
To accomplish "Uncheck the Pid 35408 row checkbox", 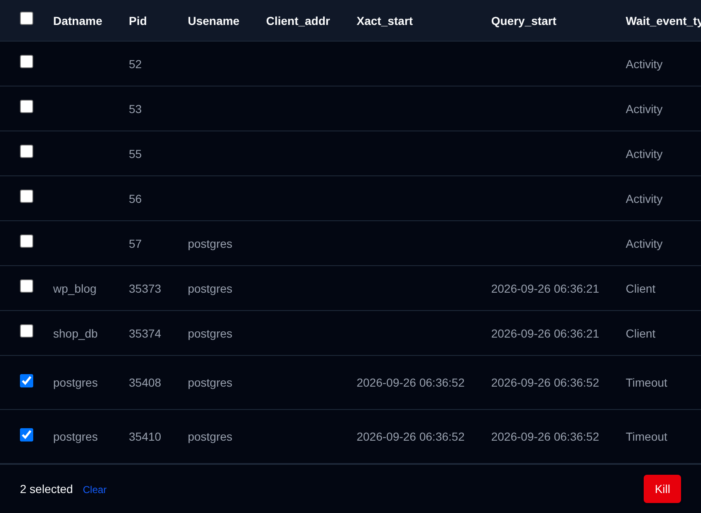I will [27, 381].
